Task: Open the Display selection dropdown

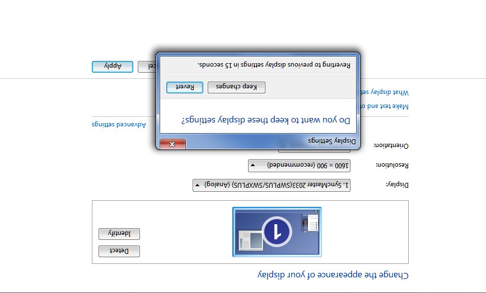Action: [x=272, y=185]
